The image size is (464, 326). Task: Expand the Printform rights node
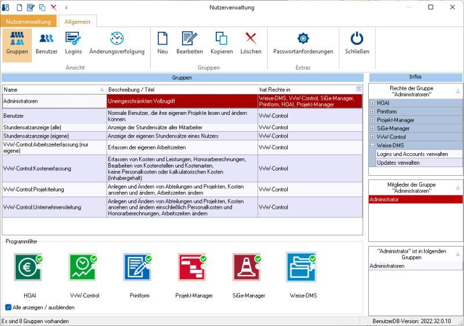[372, 111]
